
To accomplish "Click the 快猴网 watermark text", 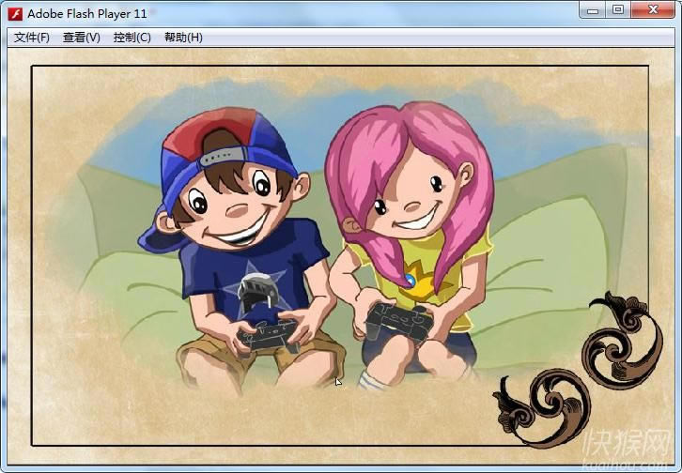I will pos(628,448).
